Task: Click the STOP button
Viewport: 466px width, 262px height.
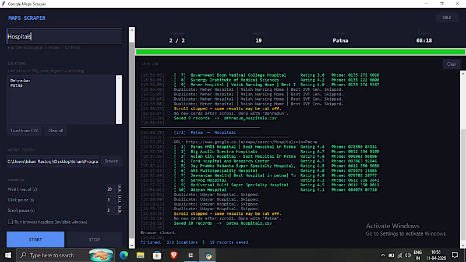Action: click(x=94, y=239)
